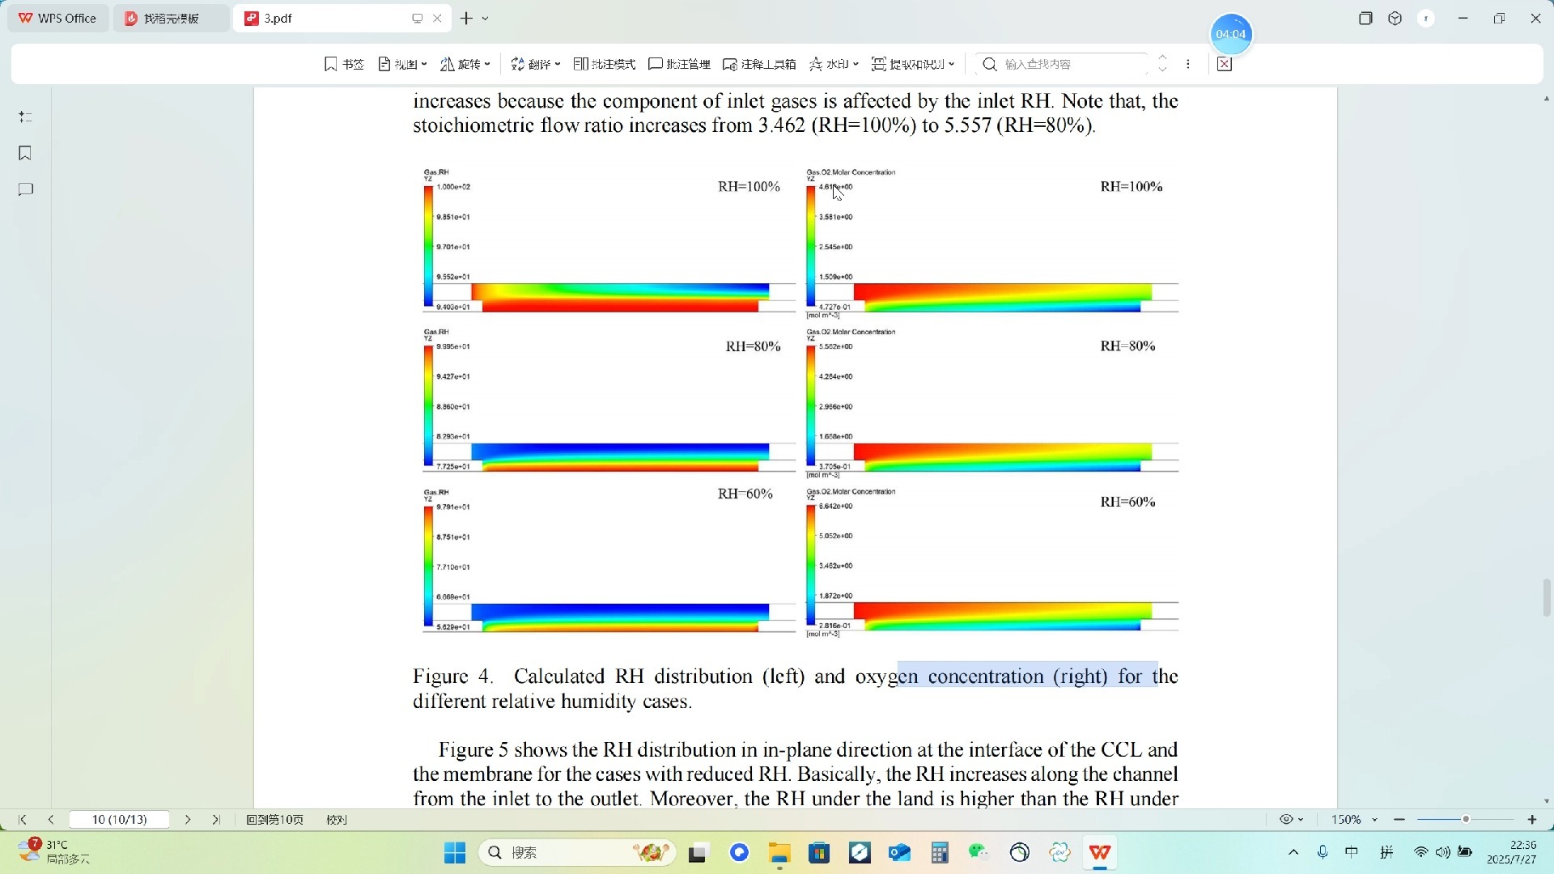Image resolution: width=1554 pixels, height=874 pixels.
Task: Click the page number field 10 (10/13)
Action: point(120,820)
